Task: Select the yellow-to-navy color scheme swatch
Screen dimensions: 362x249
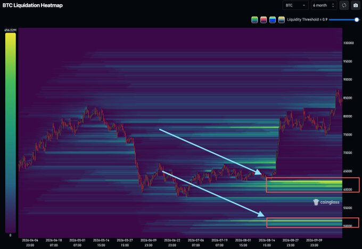Action: (282, 20)
